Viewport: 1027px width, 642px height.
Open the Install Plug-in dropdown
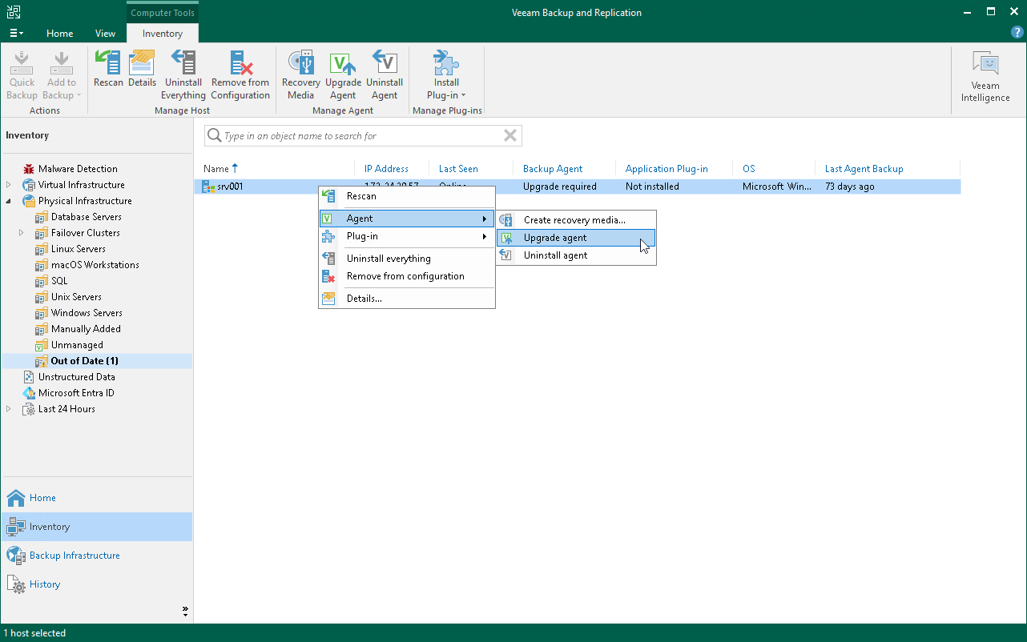[x=446, y=74]
